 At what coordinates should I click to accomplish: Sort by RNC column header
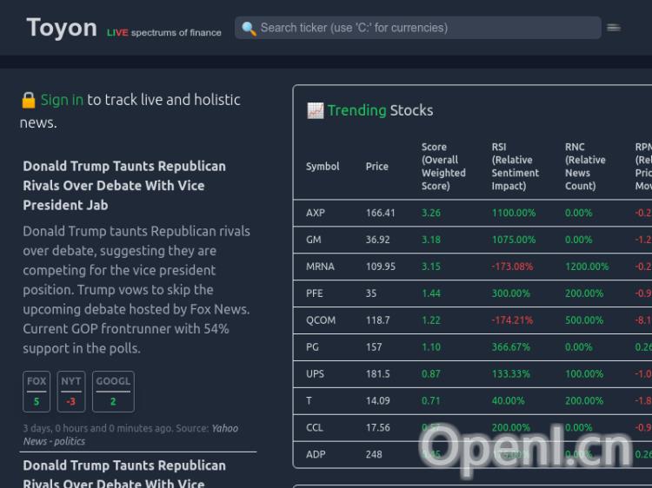(585, 167)
